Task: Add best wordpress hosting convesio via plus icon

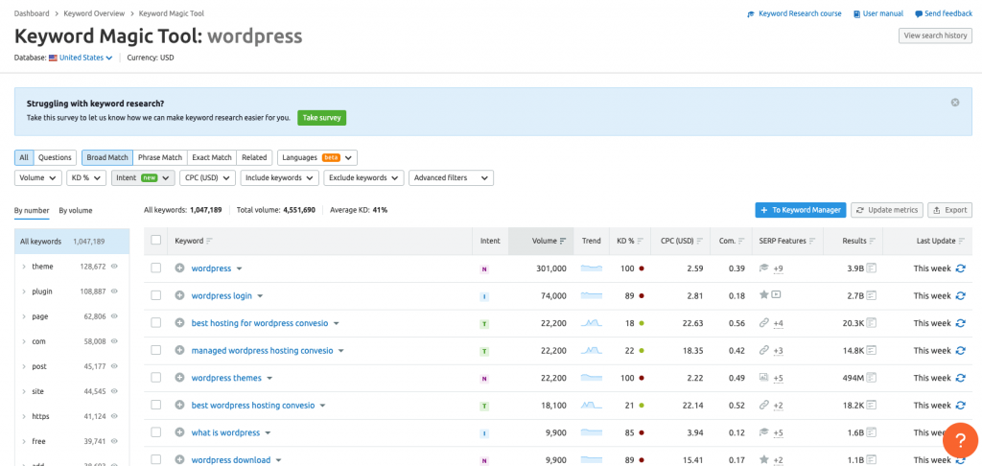Action: coord(179,406)
